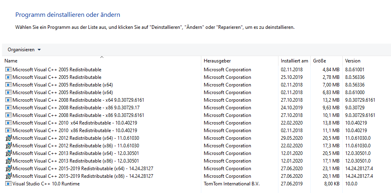This screenshot has height=193, width=391.
Task: Sort list by Herausgeber column
Action: coord(217,61)
